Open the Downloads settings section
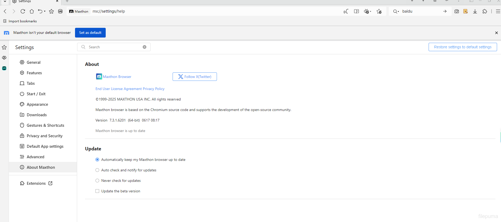Viewport: 501px width, 222px height. [x=43, y=115]
